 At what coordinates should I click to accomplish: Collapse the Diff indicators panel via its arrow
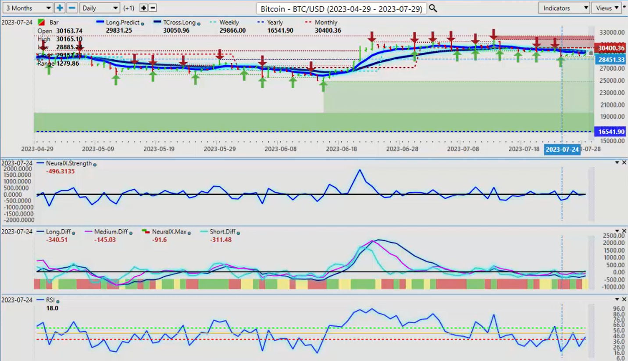(x=617, y=231)
